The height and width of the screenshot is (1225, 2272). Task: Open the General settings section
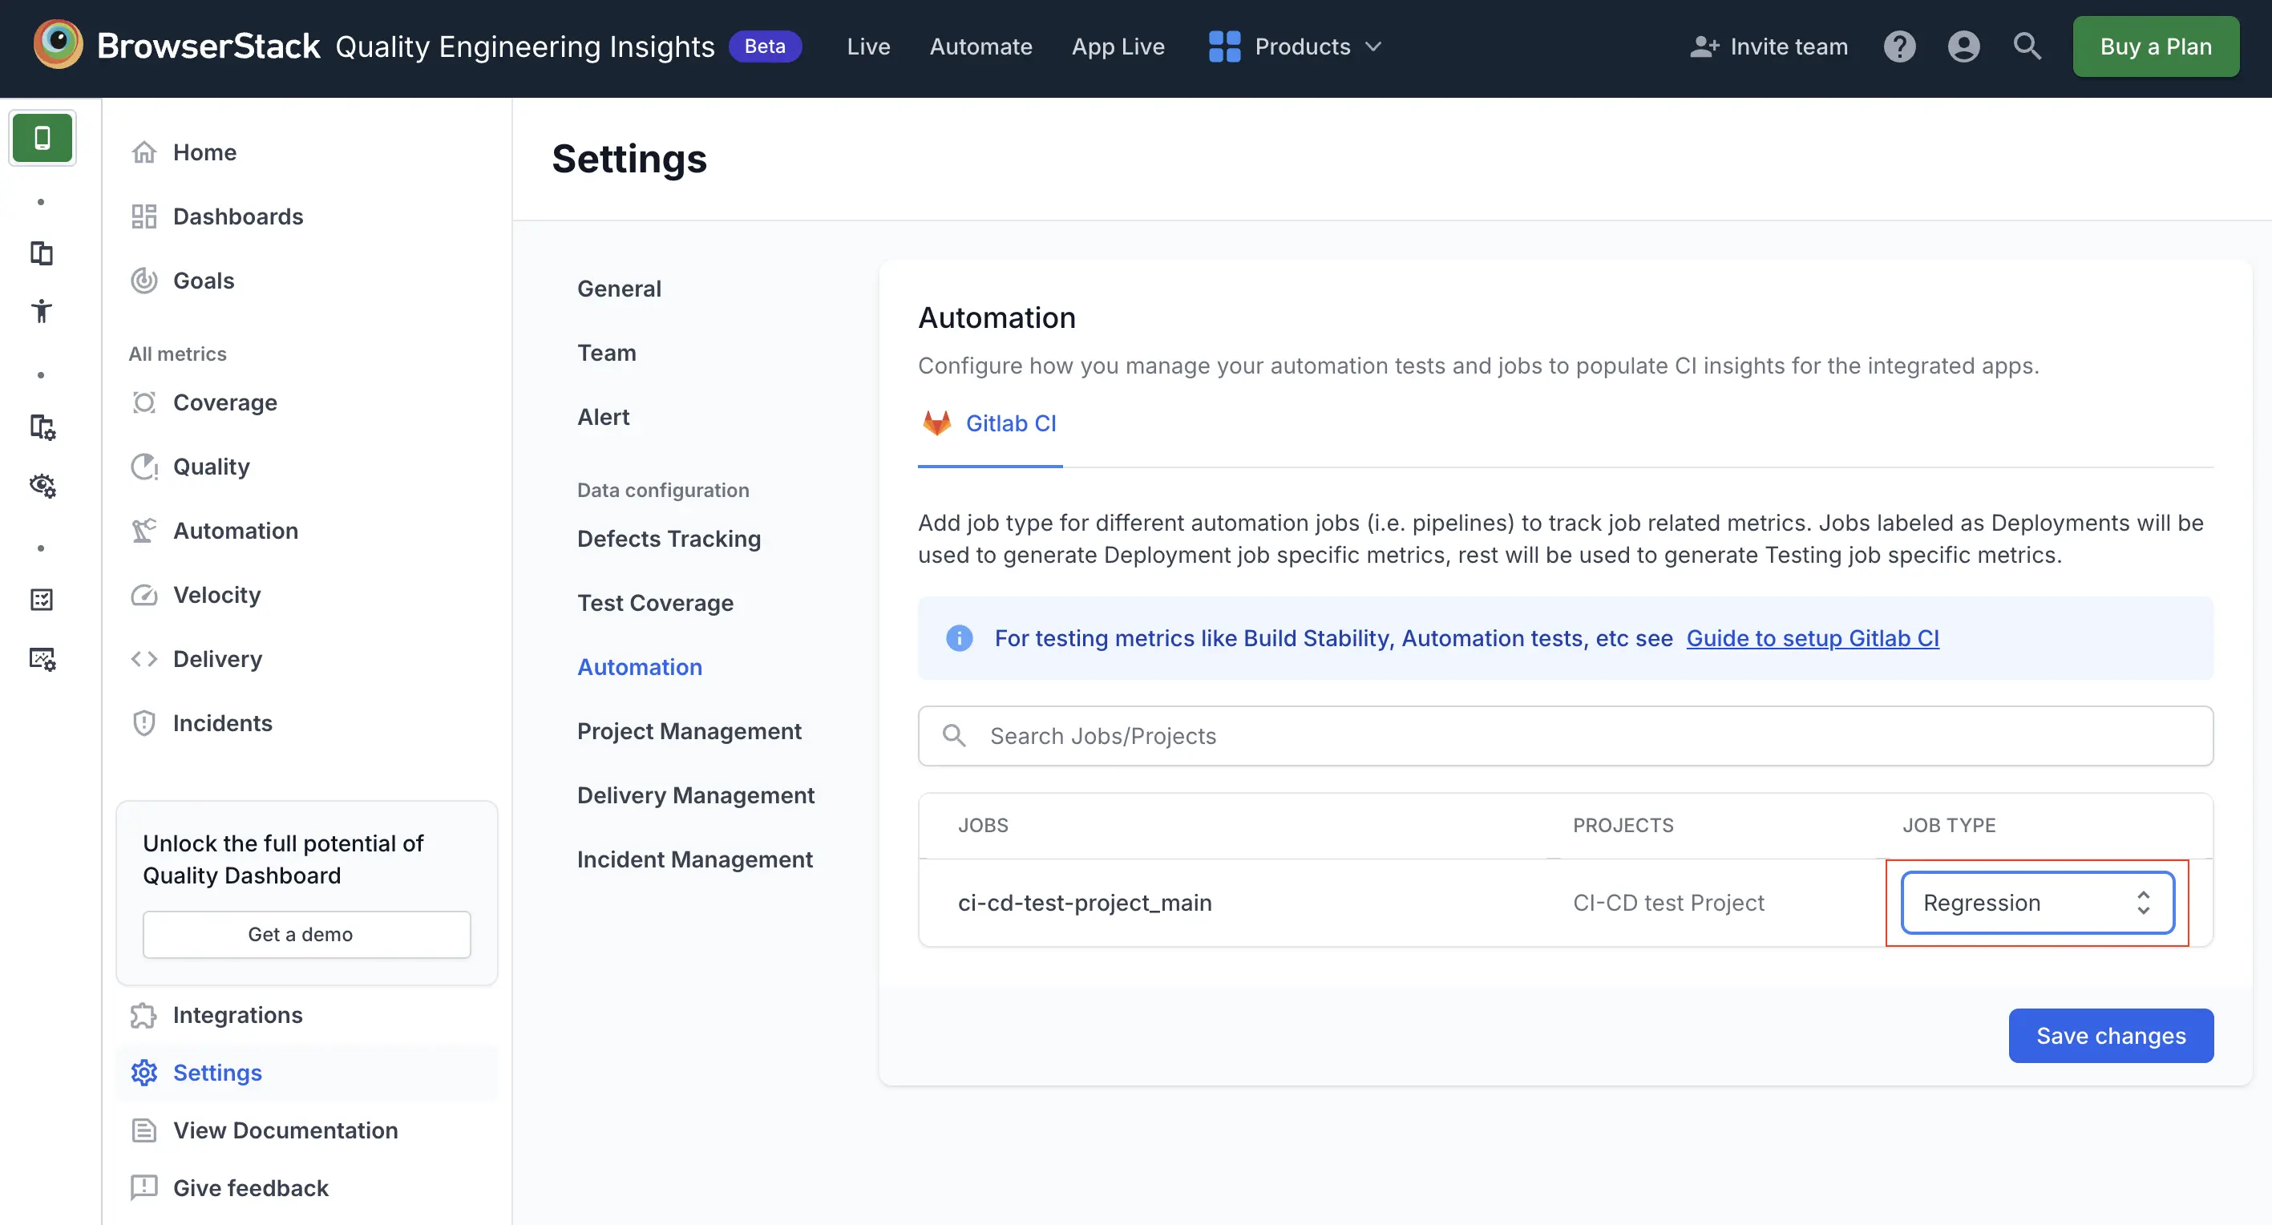[x=619, y=289]
